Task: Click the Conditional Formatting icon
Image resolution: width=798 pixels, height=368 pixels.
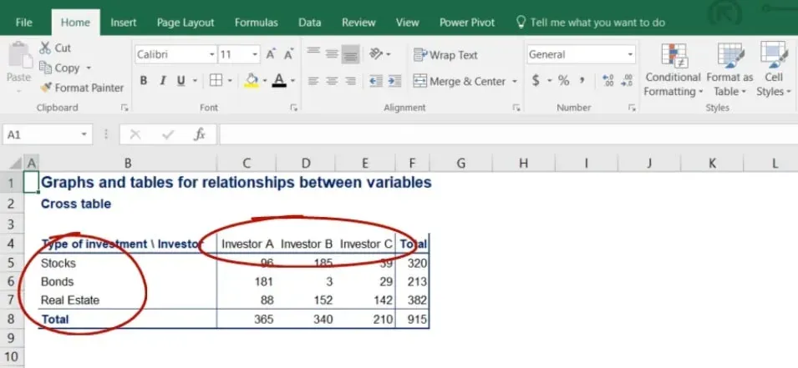Action: pos(673,70)
